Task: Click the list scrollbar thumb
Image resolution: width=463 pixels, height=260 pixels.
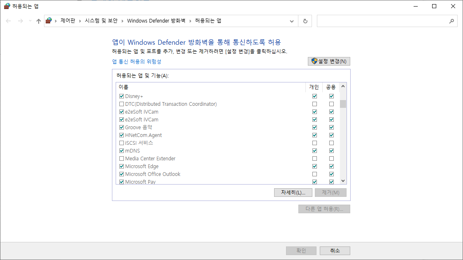Action: coord(343,104)
